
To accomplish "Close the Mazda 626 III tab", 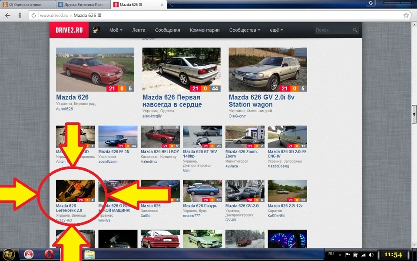I will [162, 5].
